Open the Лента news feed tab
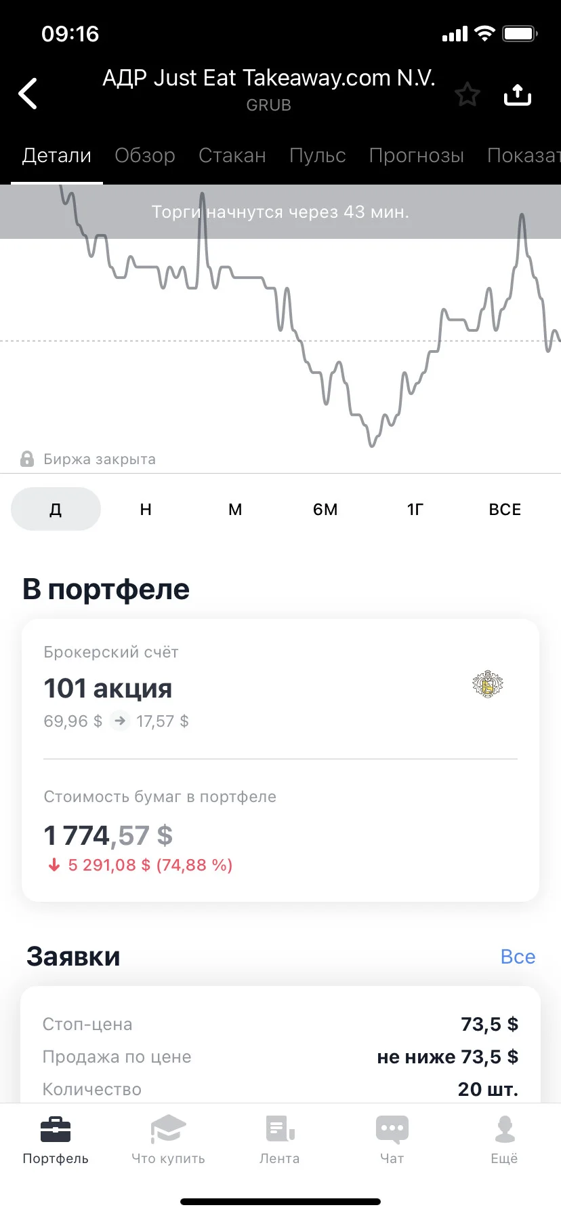This screenshot has width=561, height=1216. 280,1140
